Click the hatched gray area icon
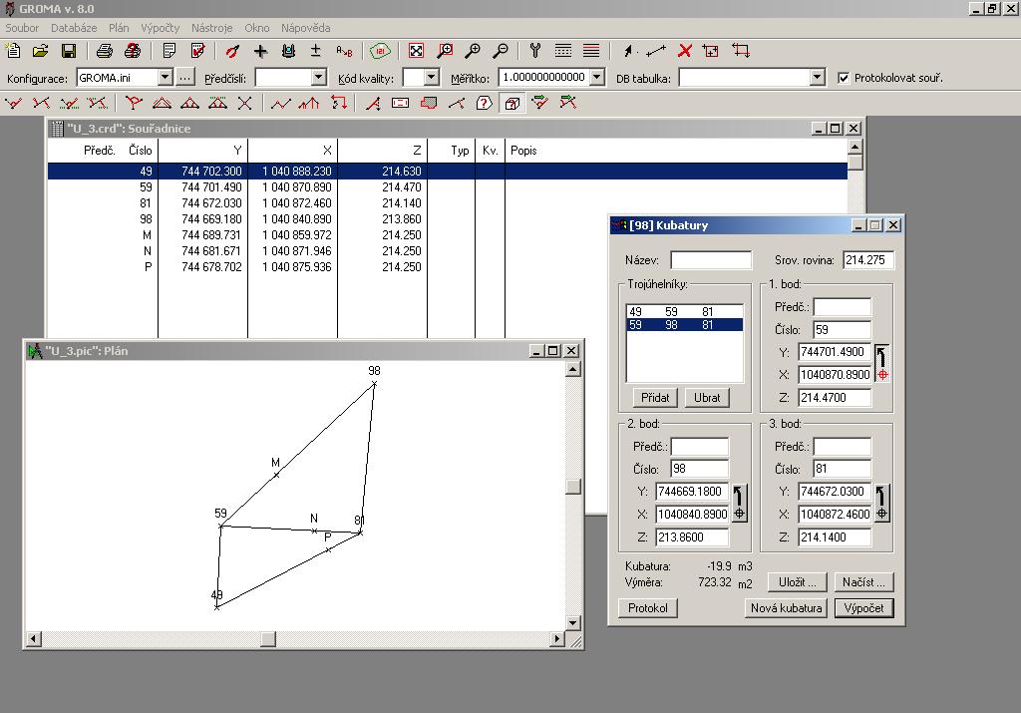The width and height of the screenshot is (1021, 713). 429,103
